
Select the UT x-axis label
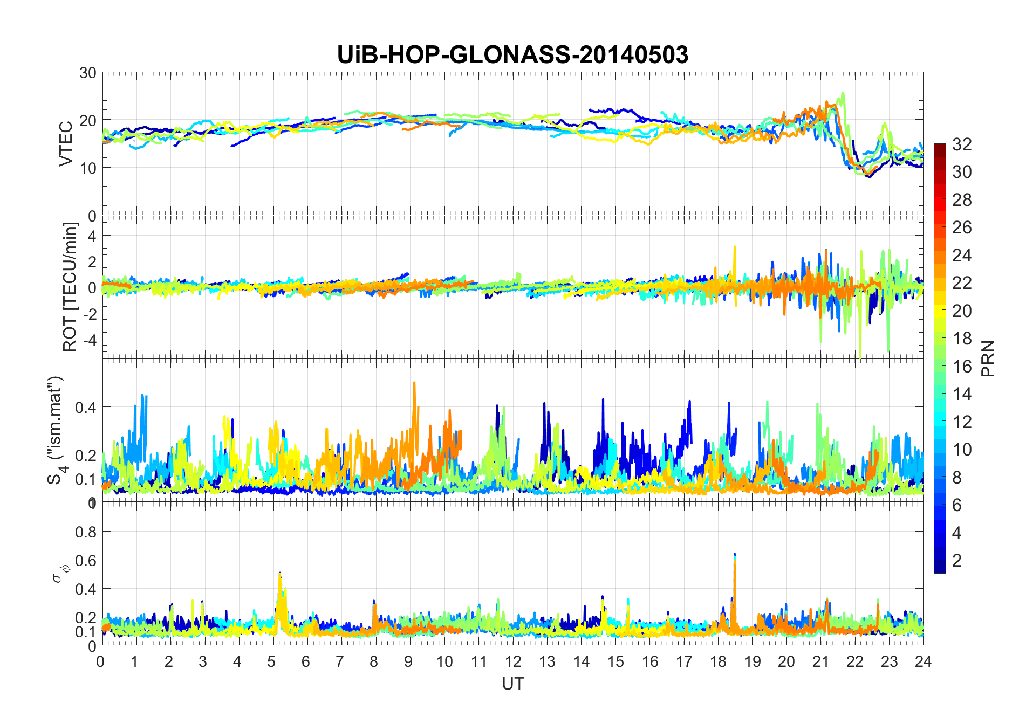(512, 684)
